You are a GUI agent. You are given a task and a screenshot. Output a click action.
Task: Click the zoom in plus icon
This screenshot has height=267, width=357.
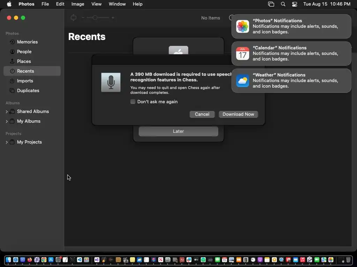pos(113,17)
